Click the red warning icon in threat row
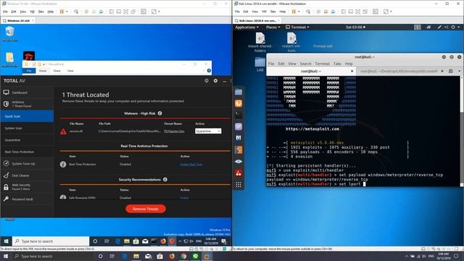The image size is (464, 261). 63,131
